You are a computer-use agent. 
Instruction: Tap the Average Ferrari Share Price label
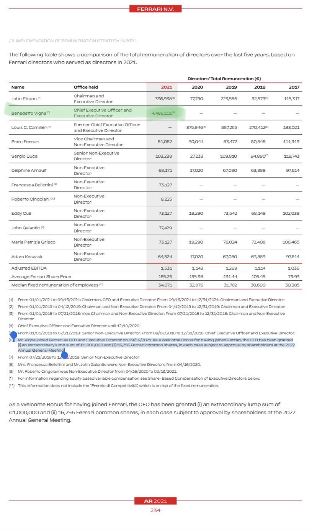coord(41,277)
